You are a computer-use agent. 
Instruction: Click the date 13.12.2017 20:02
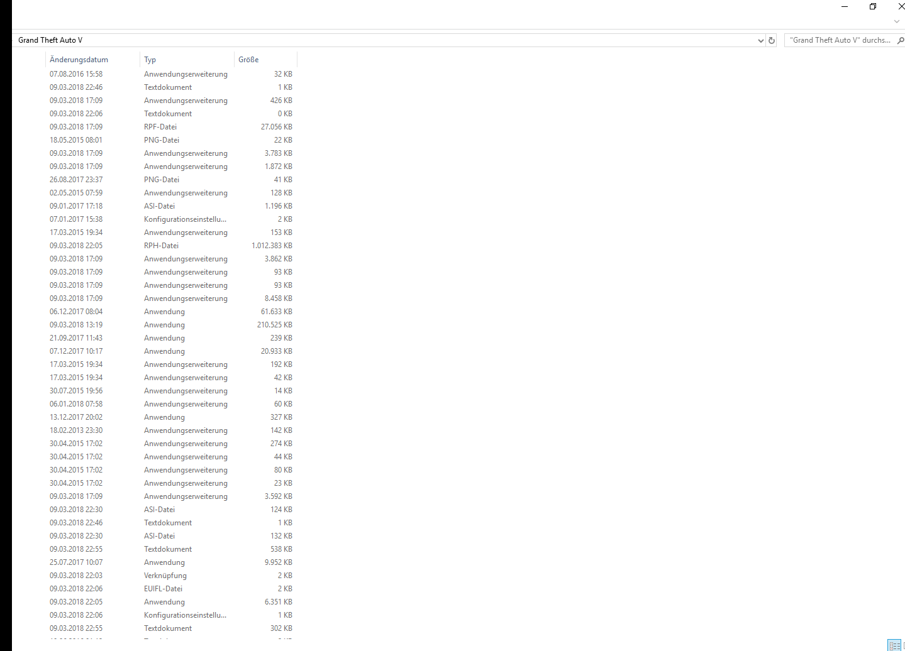coord(76,417)
